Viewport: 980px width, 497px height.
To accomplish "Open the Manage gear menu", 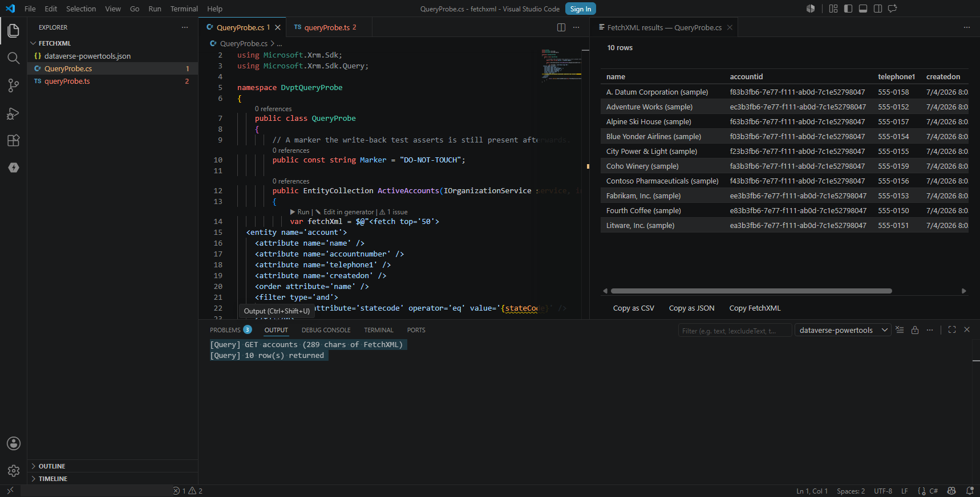I will point(14,471).
